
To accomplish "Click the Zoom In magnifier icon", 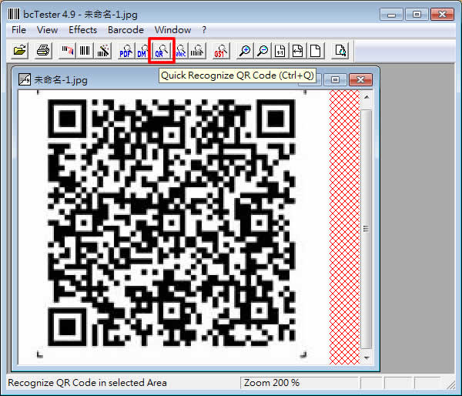I will pyautogui.click(x=245, y=51).
